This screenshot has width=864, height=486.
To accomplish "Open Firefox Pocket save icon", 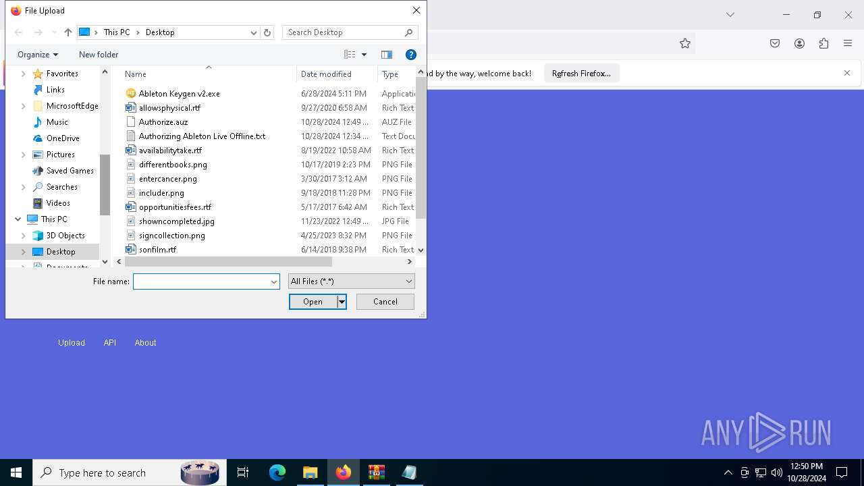I will point(775,43).
